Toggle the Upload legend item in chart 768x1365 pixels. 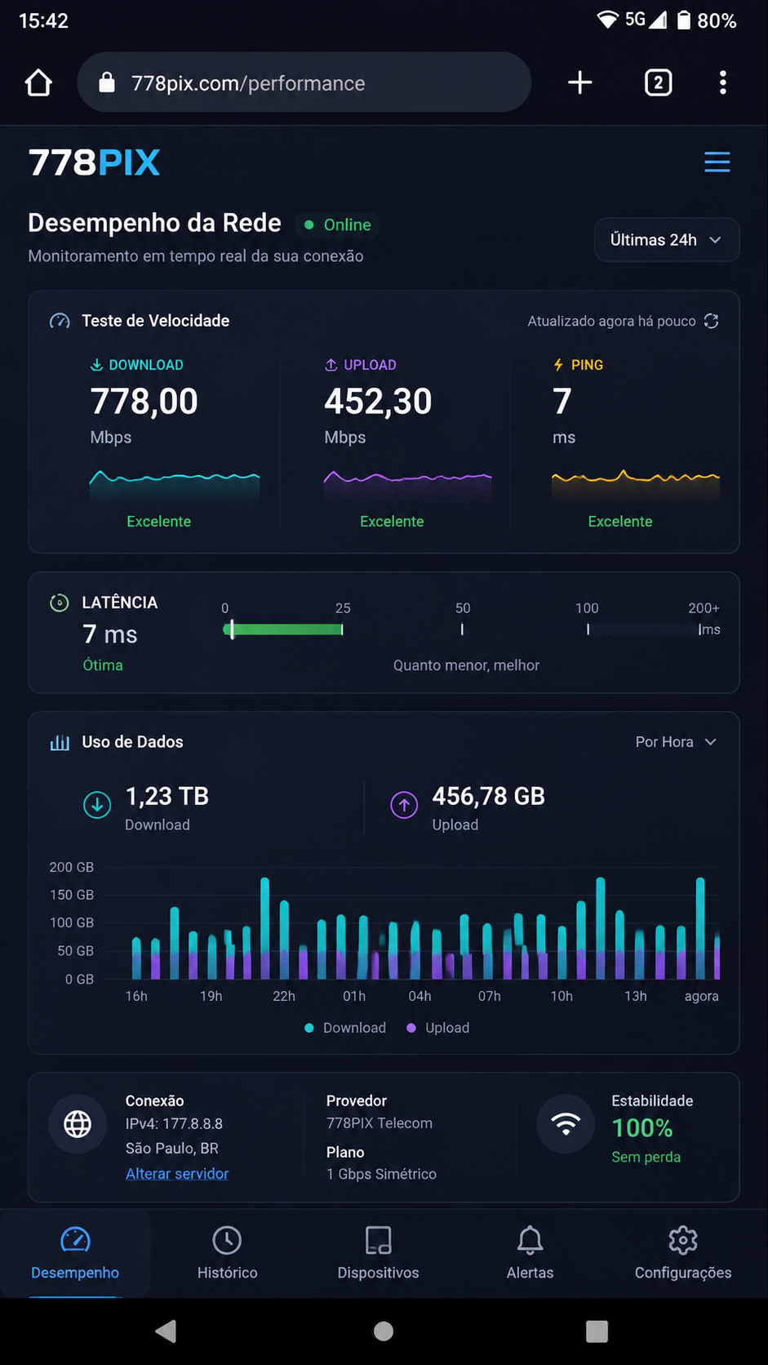[x=438, y=1028]
